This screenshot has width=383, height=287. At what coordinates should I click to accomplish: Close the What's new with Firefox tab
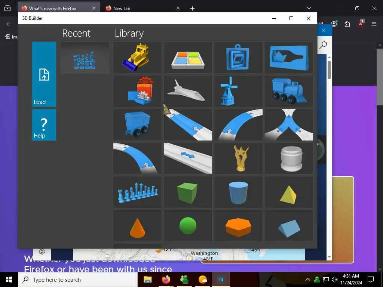(x=94, y=8)
